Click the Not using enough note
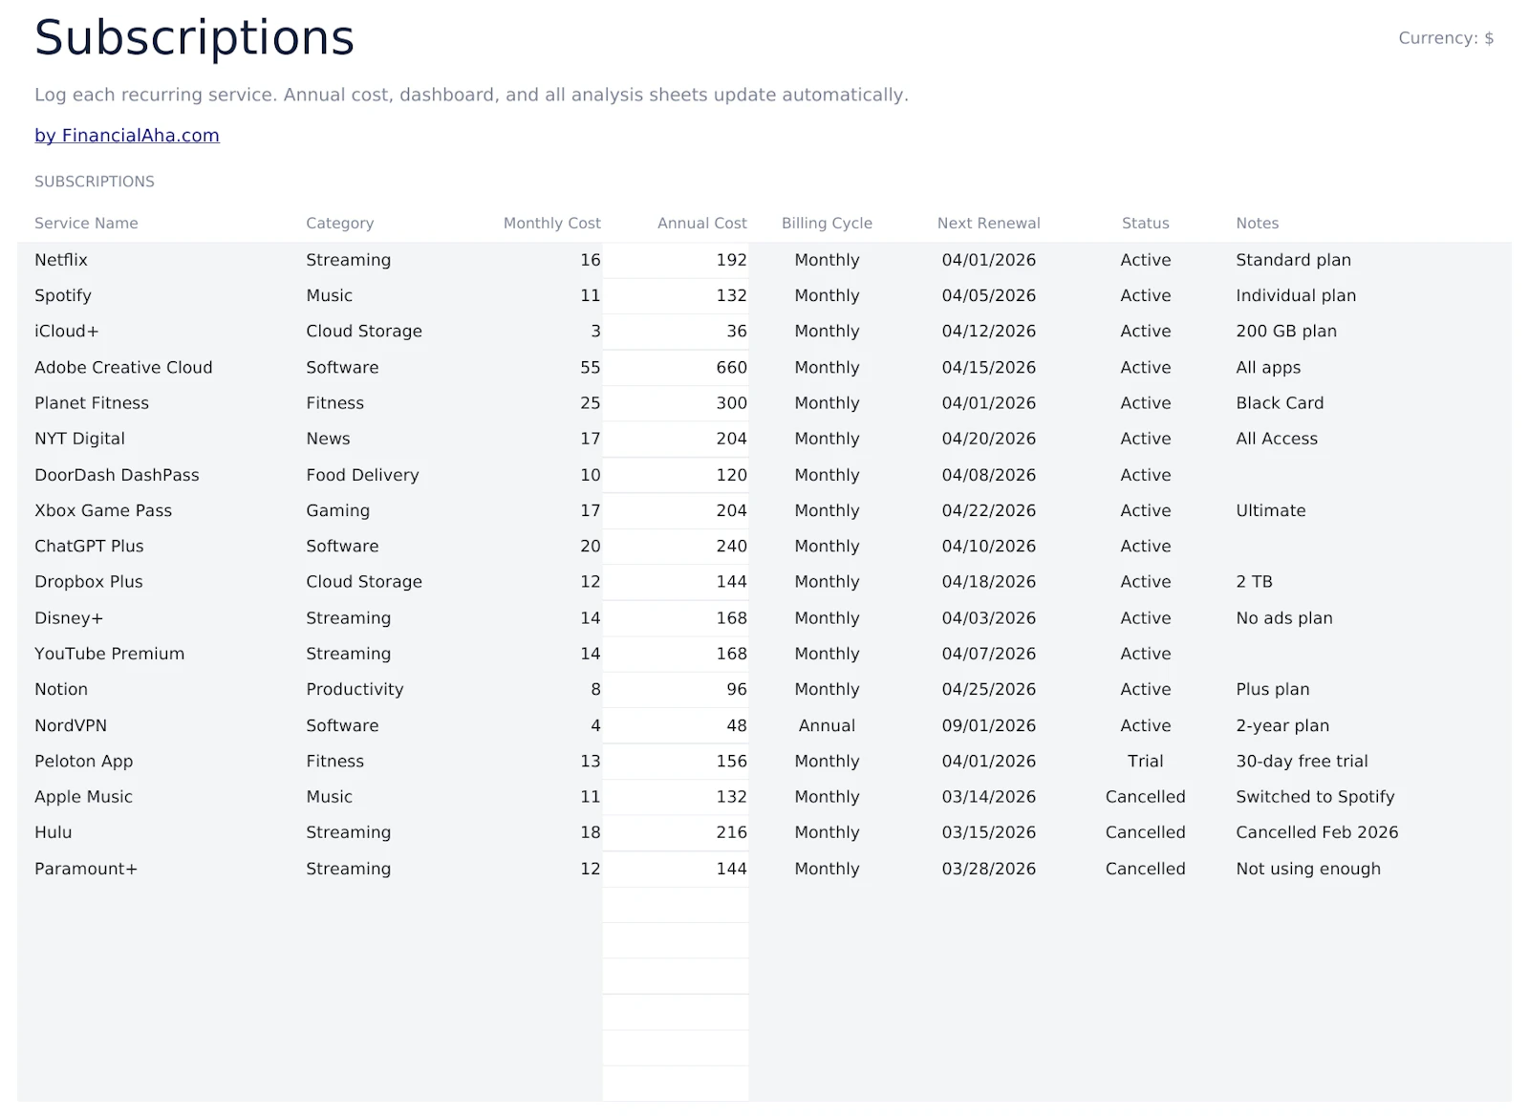This screenshot has height=1119, width=1529. (1308, 869)
